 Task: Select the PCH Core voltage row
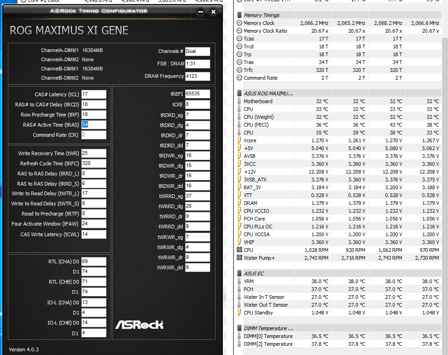point(339,219)
